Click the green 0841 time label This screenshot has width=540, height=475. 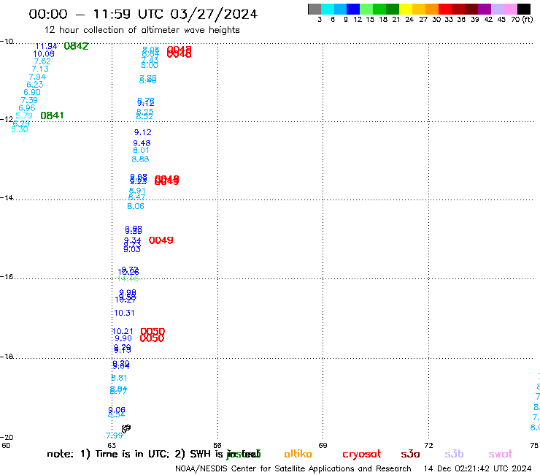pyautogui.click(x=52, y=115)
